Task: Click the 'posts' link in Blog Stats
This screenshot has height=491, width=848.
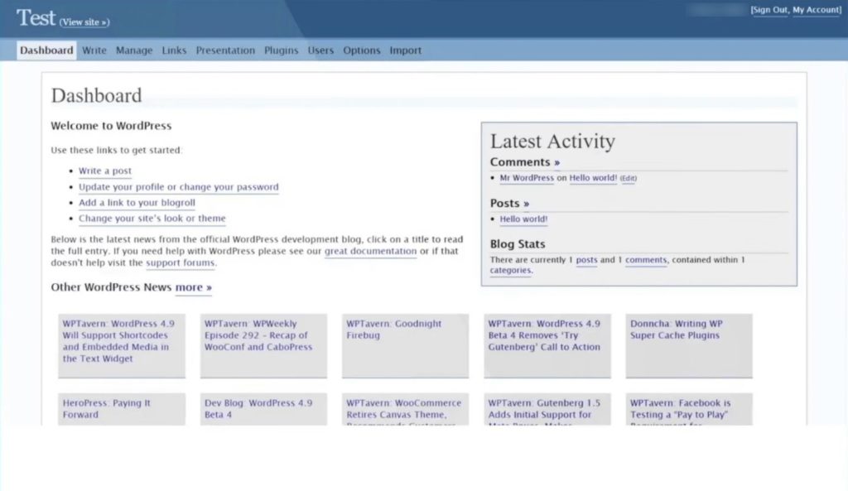Action: click(x=587, y=260)
